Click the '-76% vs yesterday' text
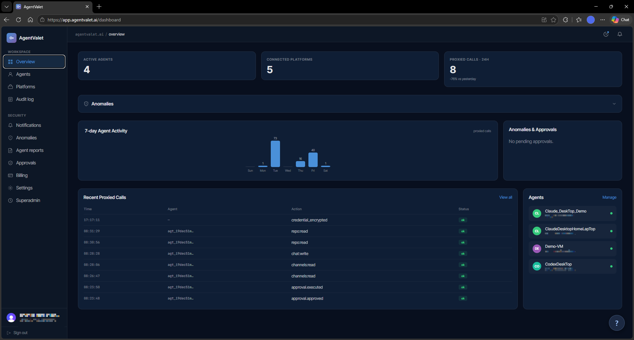The height and width of the screenshot is (340, 634). pos(463,79)
